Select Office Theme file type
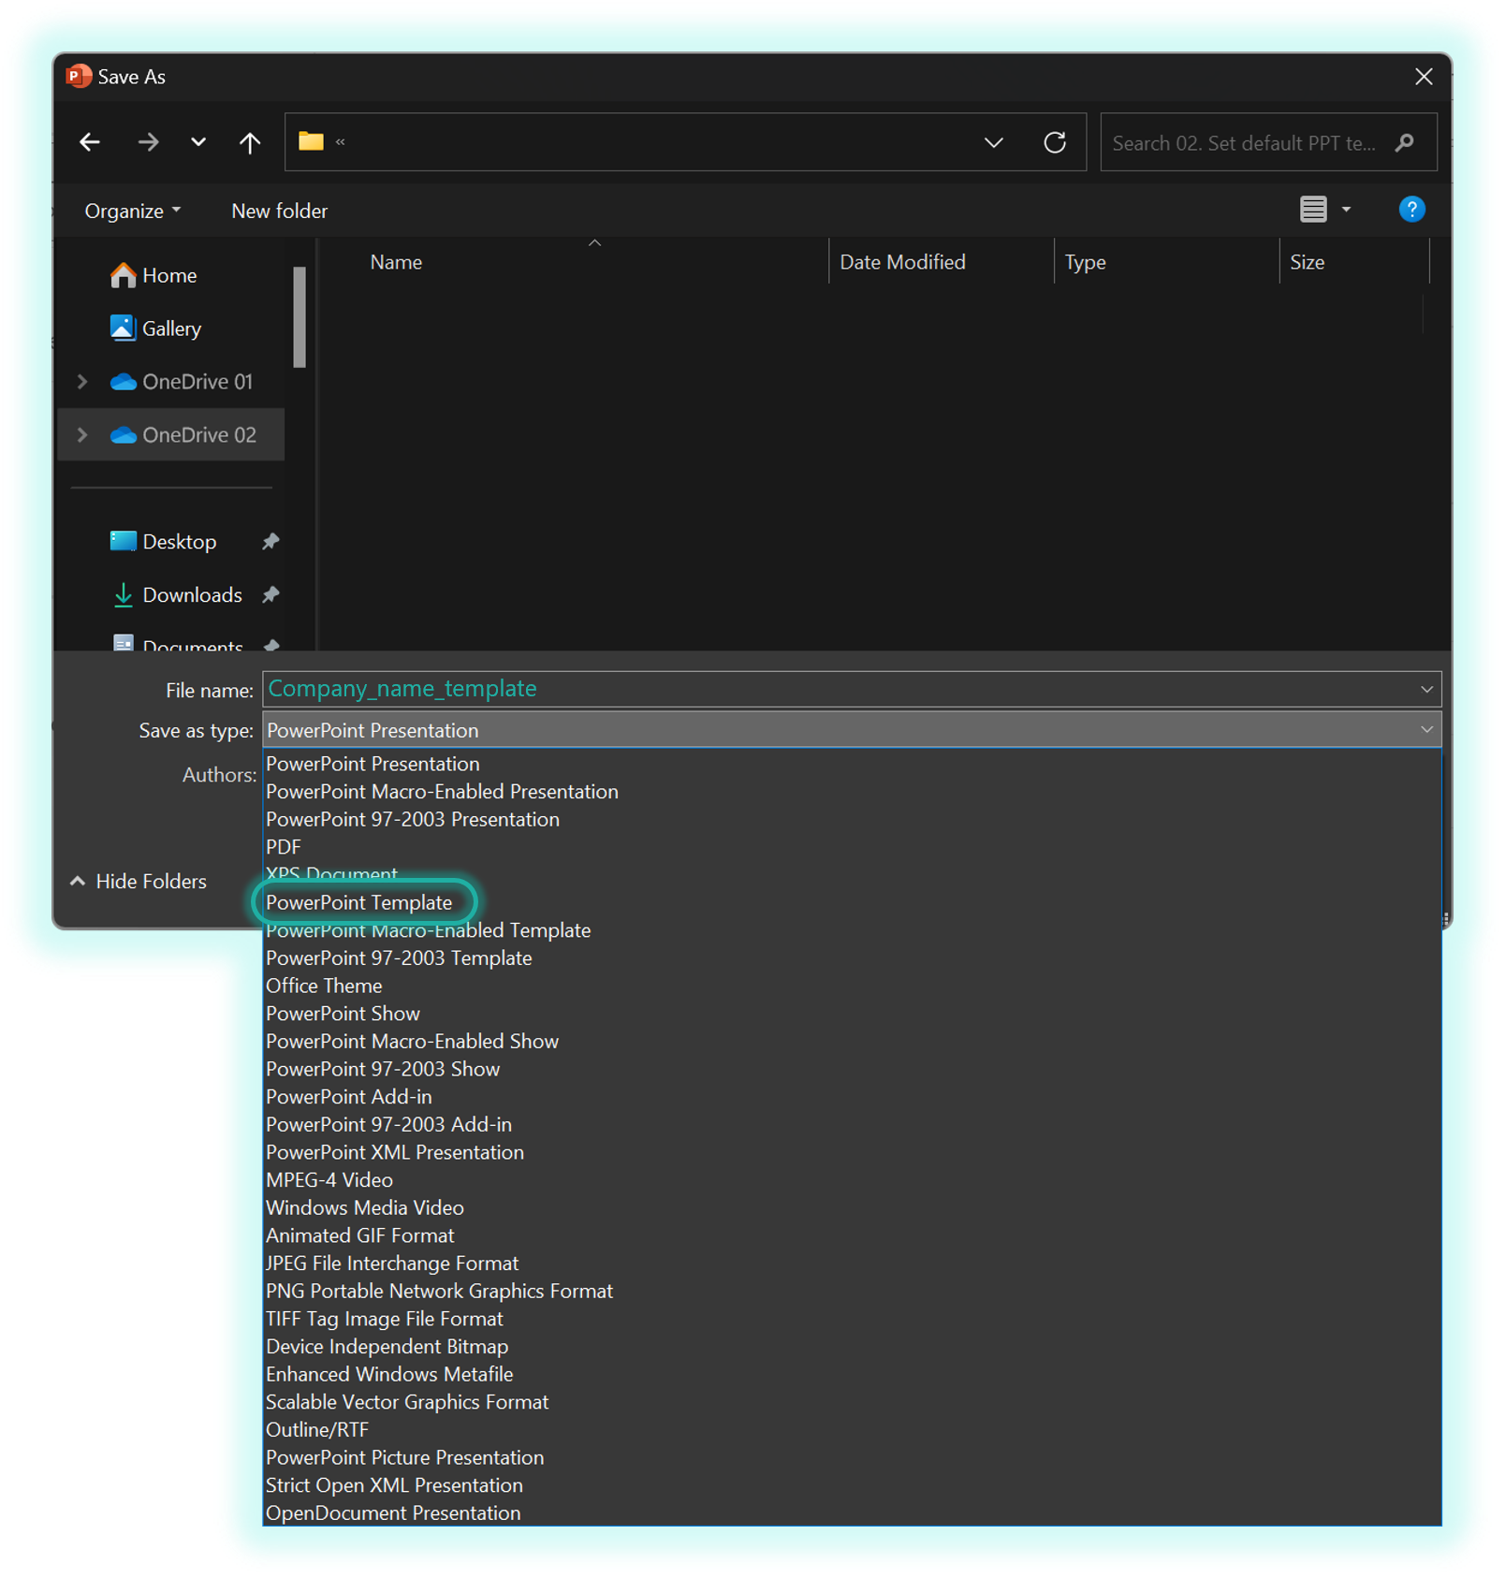 (x=852, y=986)
